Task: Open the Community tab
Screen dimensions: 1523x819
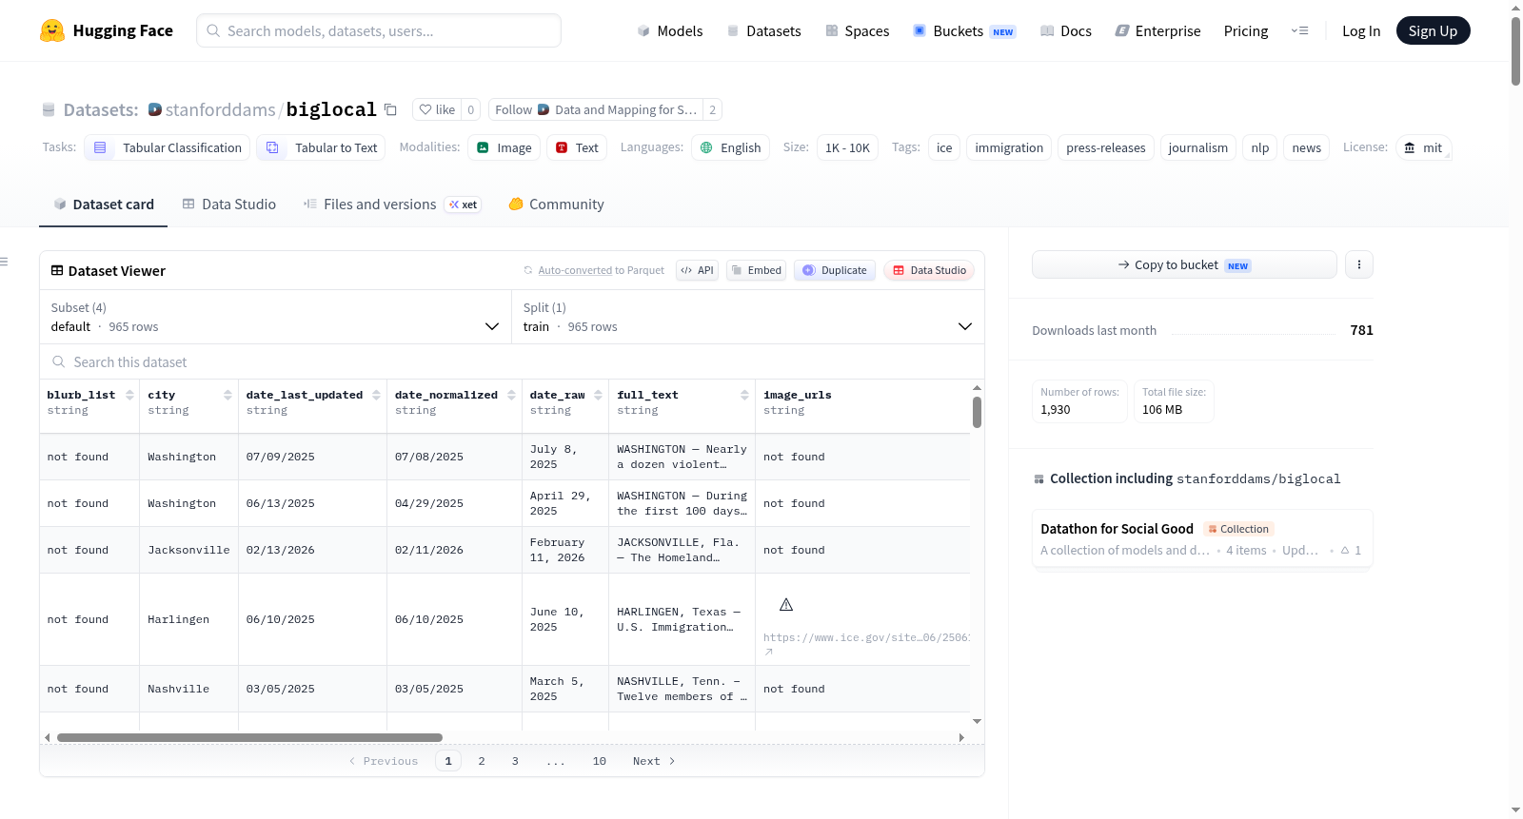Action: click(x=556, y=205)
